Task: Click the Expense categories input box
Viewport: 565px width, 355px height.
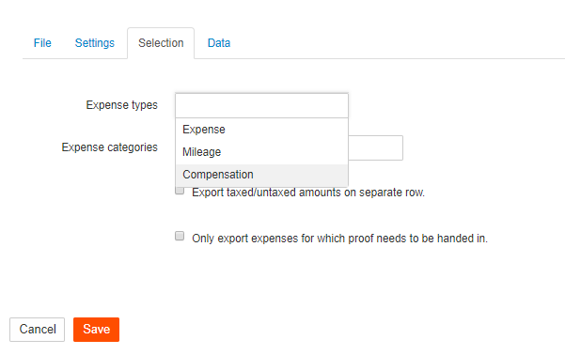Action: click(x=375, y=148)
